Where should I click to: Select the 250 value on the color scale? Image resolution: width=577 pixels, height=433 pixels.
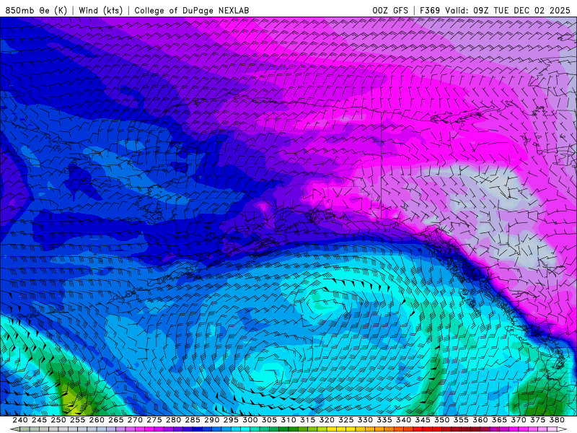(x=58, y=420)
